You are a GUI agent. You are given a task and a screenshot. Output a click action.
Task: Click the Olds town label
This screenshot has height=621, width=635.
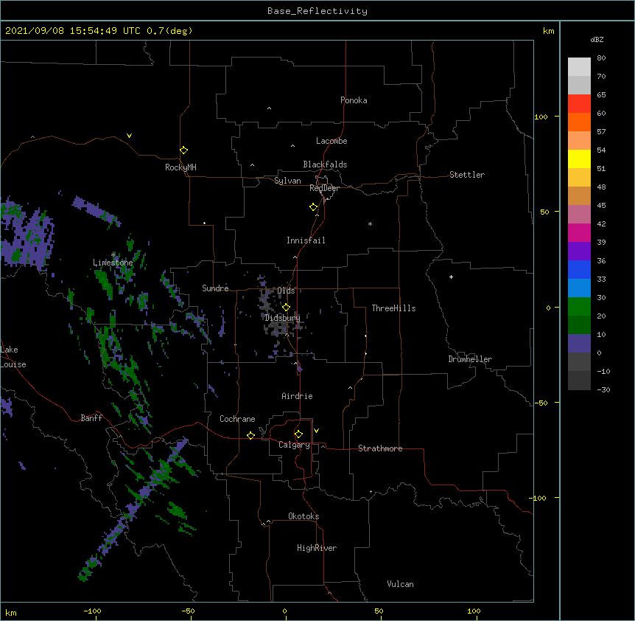(286, 291)
